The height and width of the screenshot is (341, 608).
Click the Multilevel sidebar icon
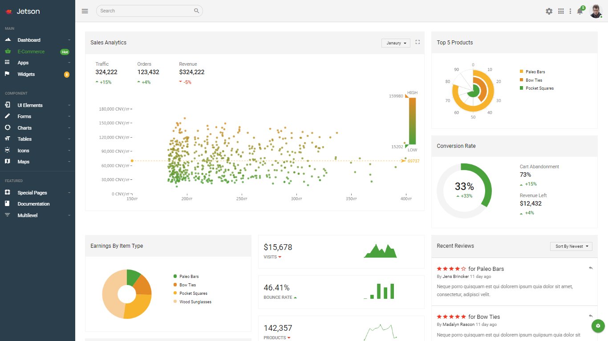[8, 215]
